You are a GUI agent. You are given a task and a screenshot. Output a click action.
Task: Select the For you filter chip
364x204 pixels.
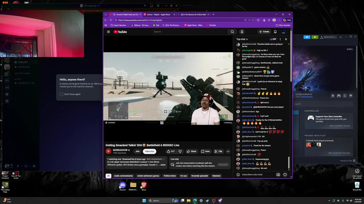tap(184, 176)
